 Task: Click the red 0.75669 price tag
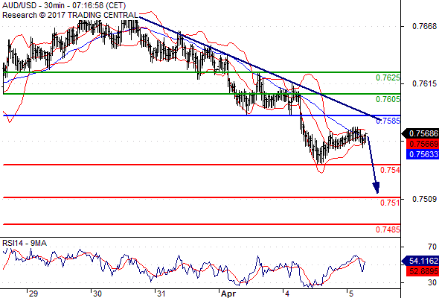point(423,144)
